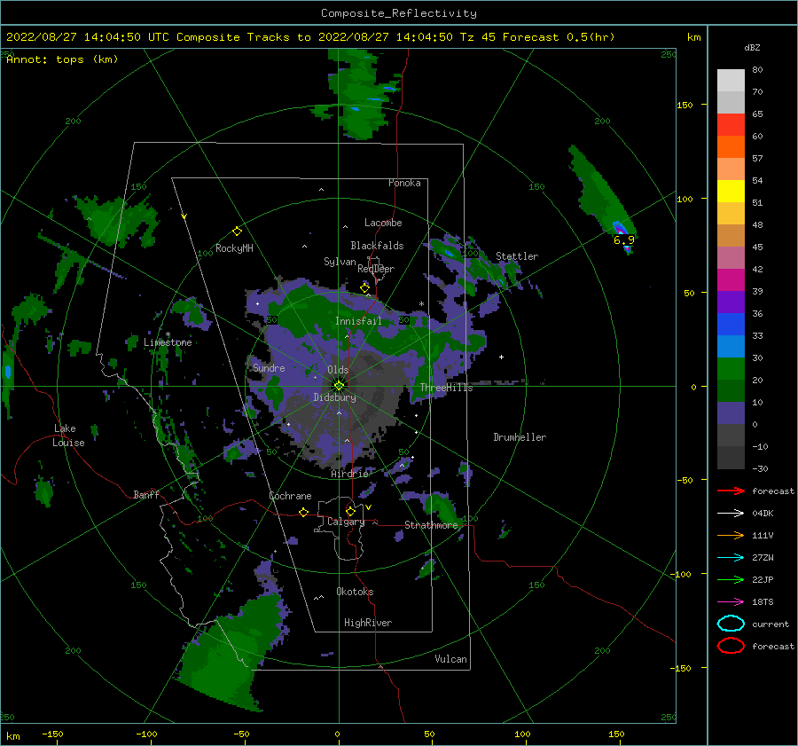Click the magenta 18TS track arrow
This screenshot has height=746, width=798.
(x=731, y=602)
